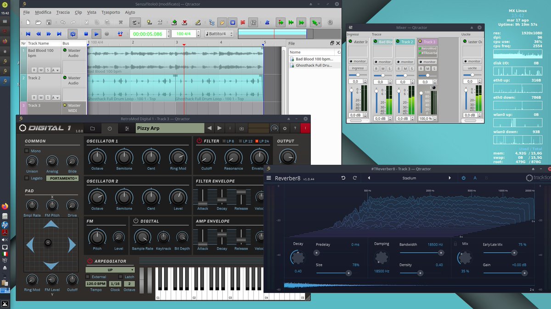Solo the Bad Blood track in the Mixer

[389, 69]
